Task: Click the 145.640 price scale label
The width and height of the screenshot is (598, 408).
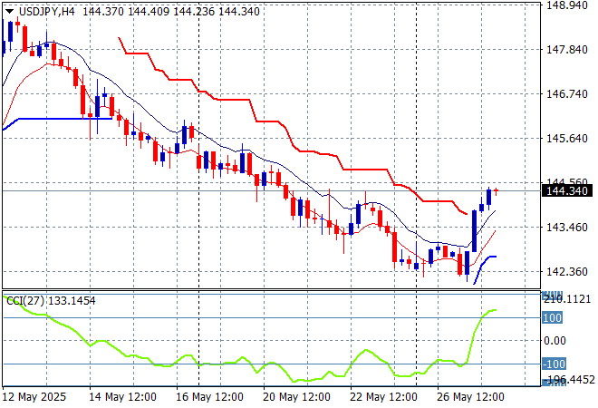Action: (565, 139)
